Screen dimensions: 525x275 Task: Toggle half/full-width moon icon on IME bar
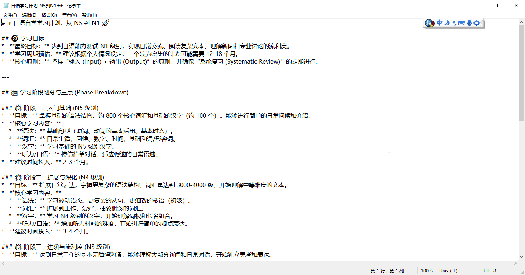[x=447, y=23]
